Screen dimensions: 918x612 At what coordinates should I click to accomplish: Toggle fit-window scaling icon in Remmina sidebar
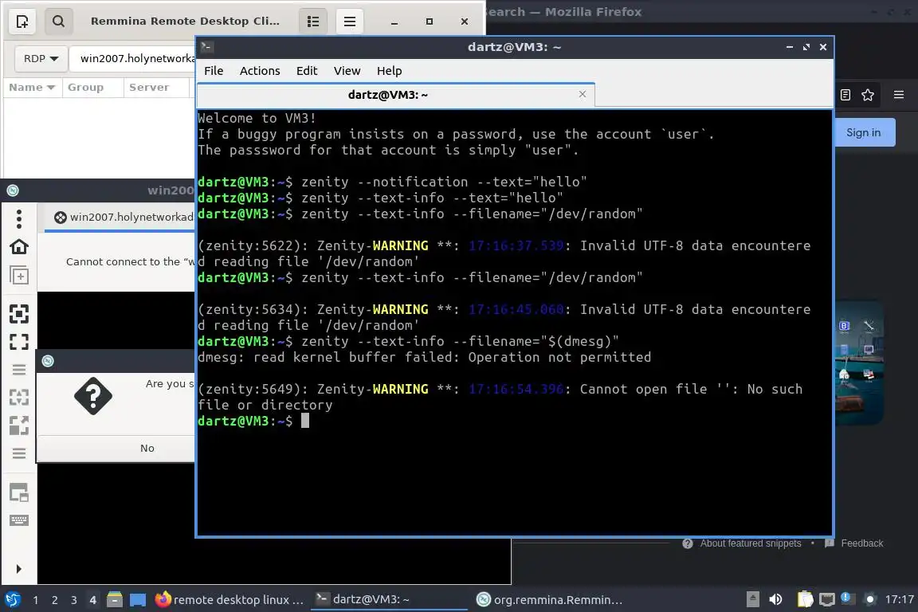pos(19,314)
